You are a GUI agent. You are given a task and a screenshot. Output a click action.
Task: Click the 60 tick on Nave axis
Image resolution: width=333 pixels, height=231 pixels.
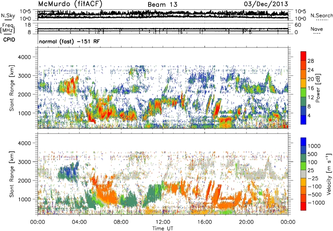[x=298, y=25]
